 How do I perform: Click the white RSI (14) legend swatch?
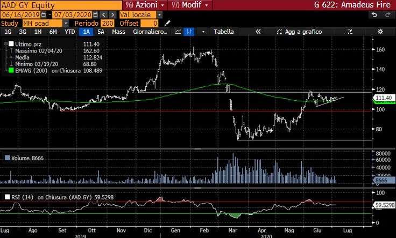8,197
